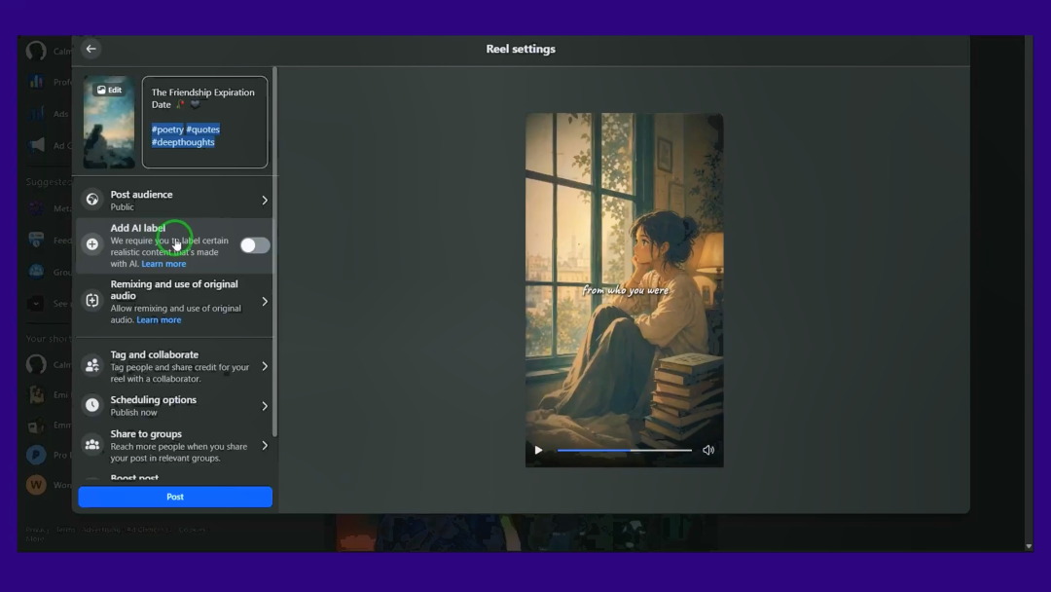Open the Share to groups setting
The image size is (1051, 592).
point(175,445)
